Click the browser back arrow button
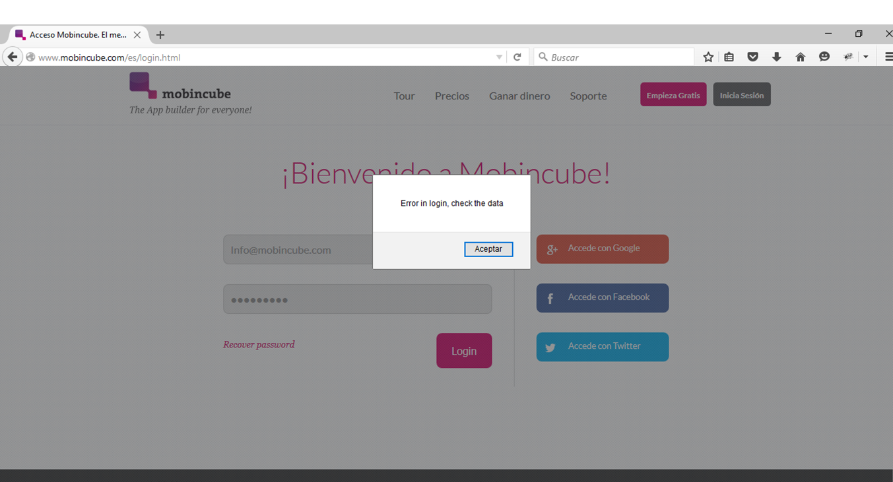Screen dimensions: 893x482 tap(12, 57)
